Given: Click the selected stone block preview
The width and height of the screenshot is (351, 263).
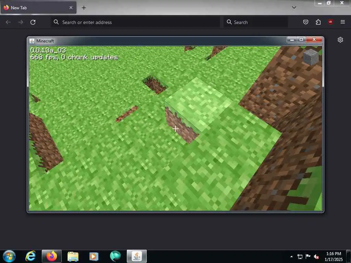Looking at the screenshot, I should 311,57.
